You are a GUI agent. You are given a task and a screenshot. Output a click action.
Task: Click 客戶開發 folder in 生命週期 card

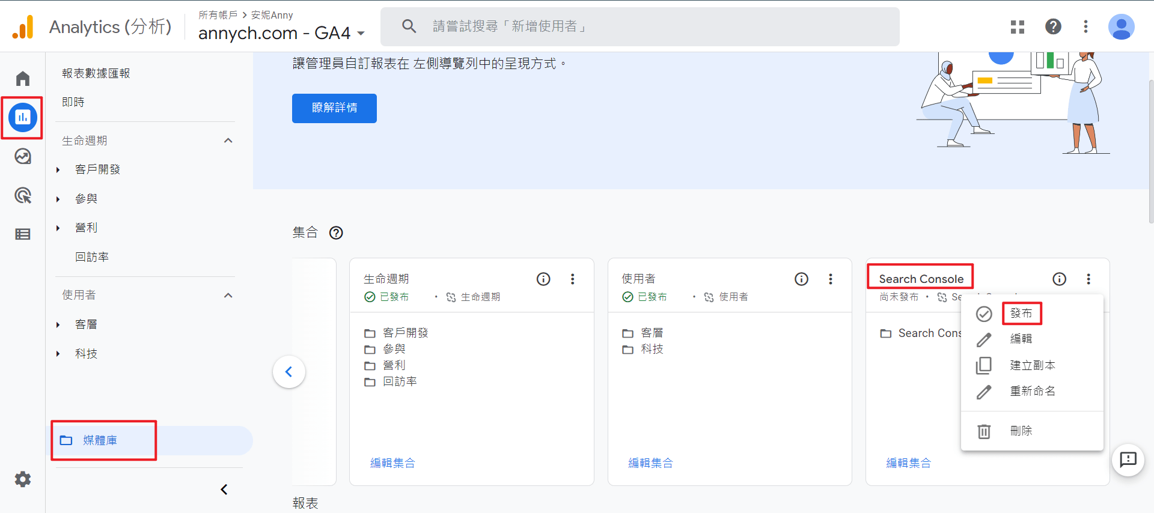[405, 333]
